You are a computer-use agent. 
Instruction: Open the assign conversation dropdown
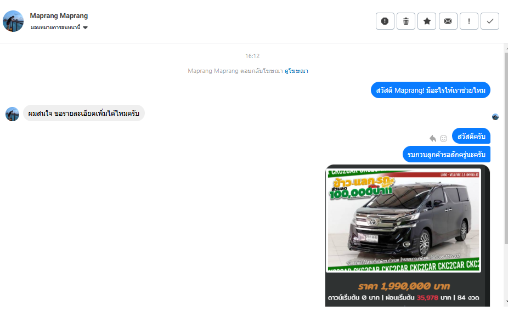pos(59,27)
